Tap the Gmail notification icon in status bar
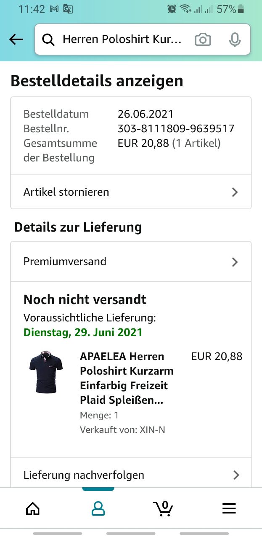Screen dimensions: 262x539 (54, 9)
